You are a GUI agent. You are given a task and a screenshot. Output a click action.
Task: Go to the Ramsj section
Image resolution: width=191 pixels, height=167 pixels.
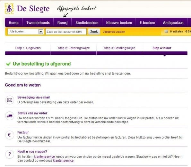pyautogui.click(x=63, y=23)
